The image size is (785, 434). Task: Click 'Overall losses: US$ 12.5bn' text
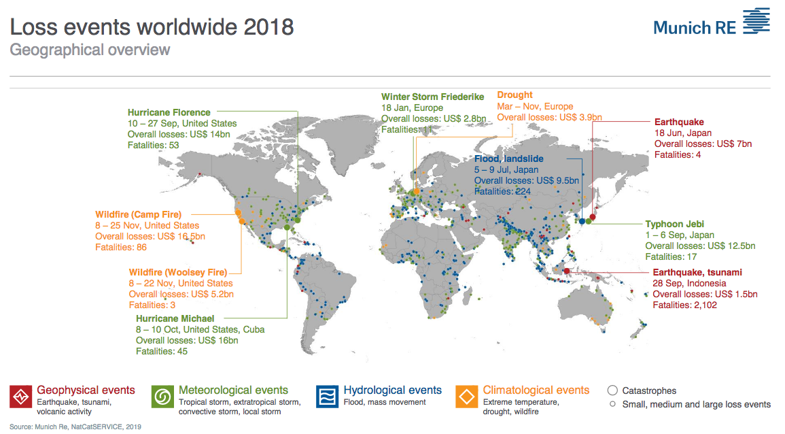(x=700, y=246)
